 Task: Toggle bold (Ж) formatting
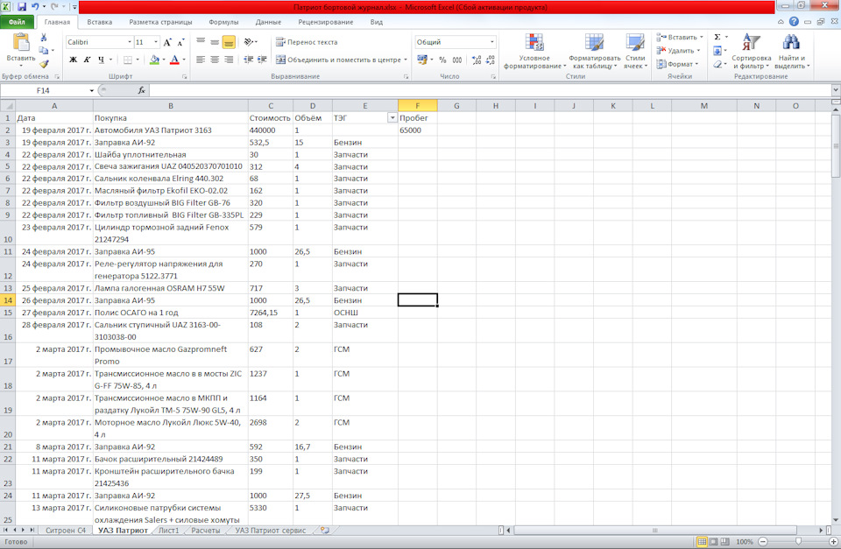coord(73,60)
